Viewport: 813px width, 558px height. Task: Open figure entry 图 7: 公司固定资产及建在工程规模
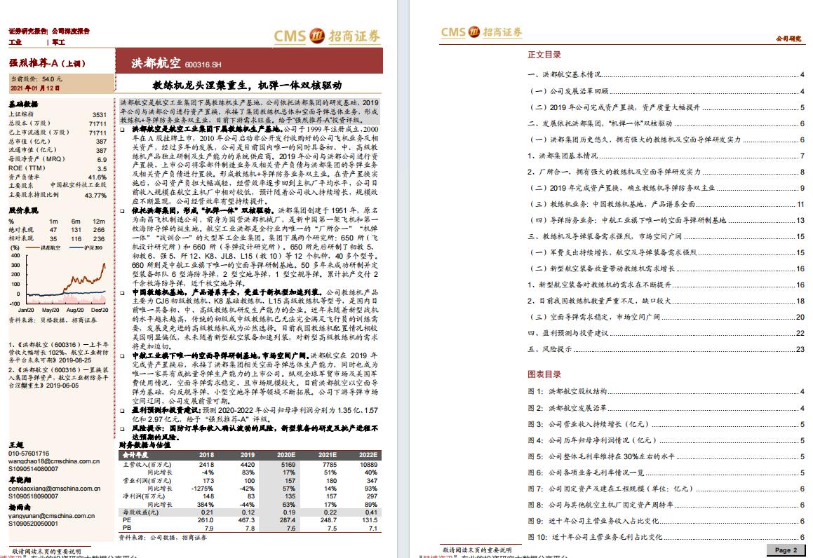(666, 489)
